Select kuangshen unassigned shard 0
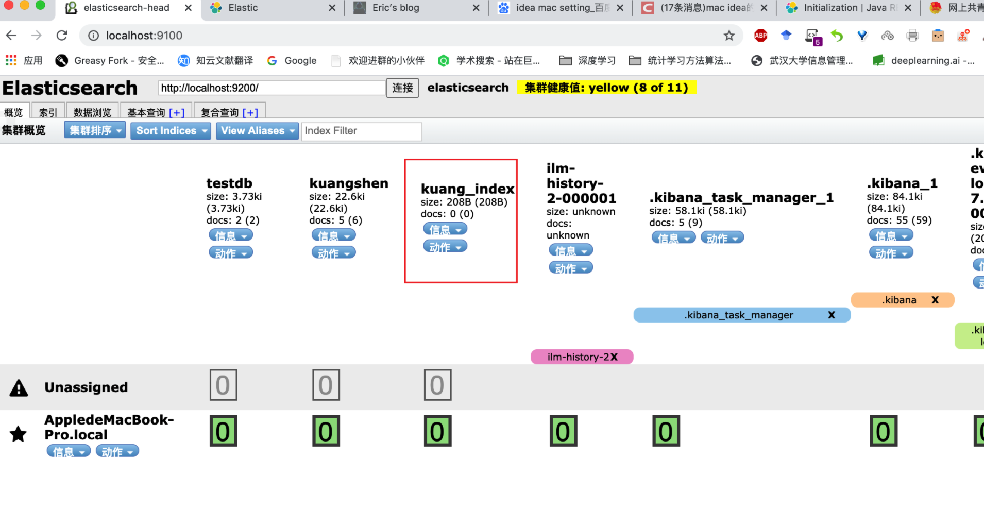Screen dimensions: 984x509 326,385
